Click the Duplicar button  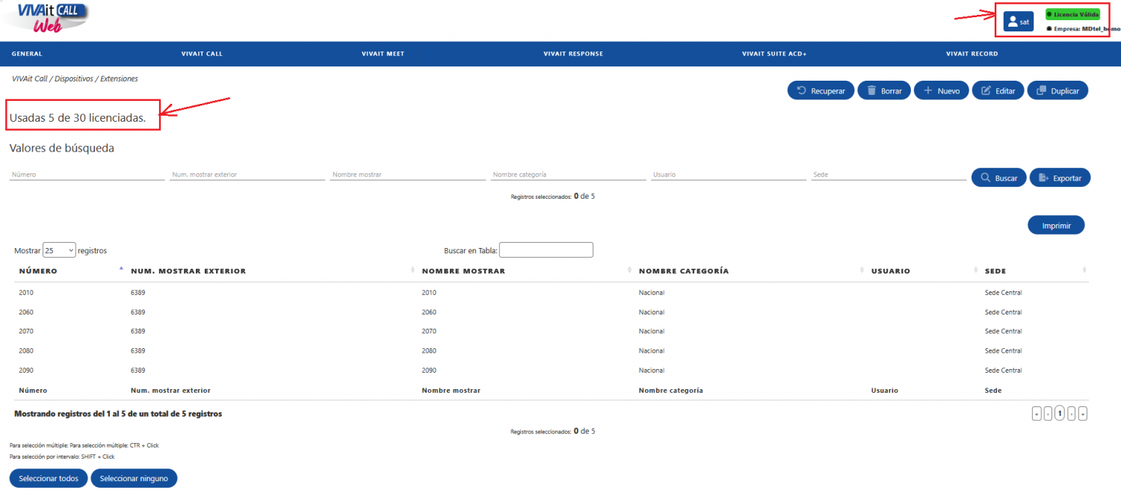pyautogui.click(x=1058, y=90)
